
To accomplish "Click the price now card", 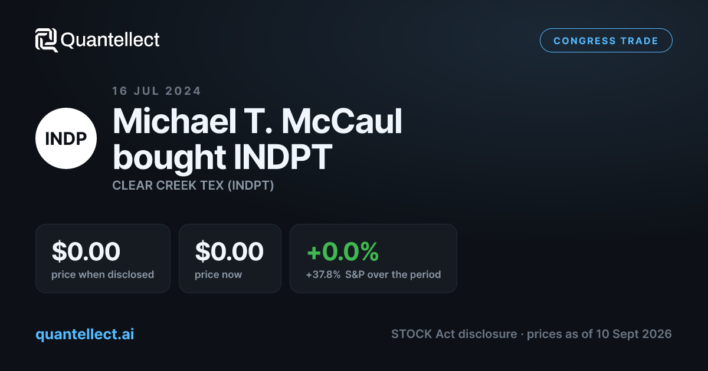I will [x=229, y=258].
